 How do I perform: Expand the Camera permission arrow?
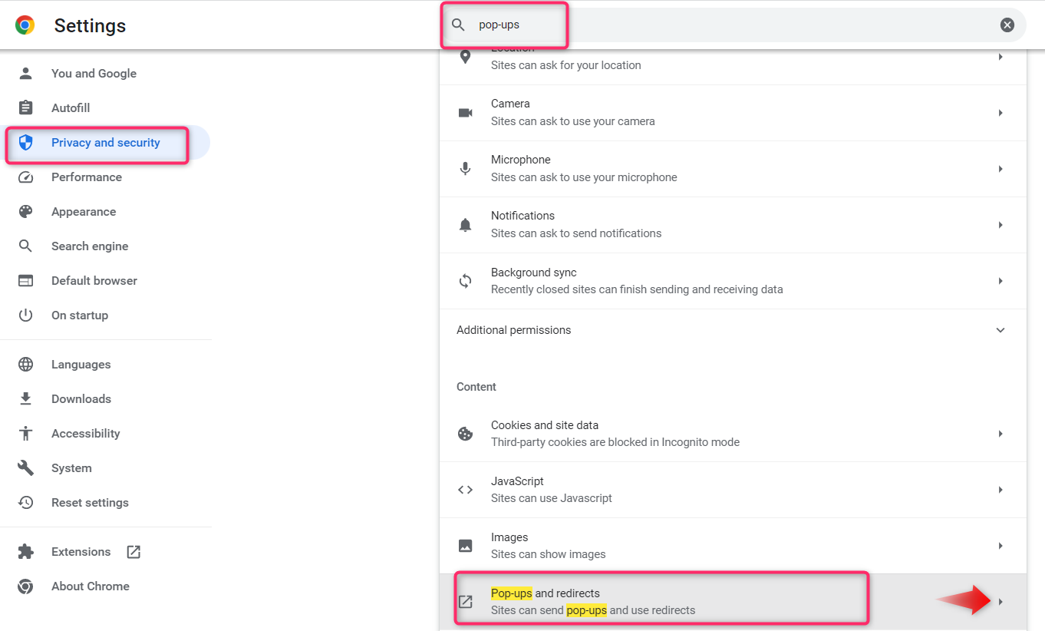[x=1000, y=113]
